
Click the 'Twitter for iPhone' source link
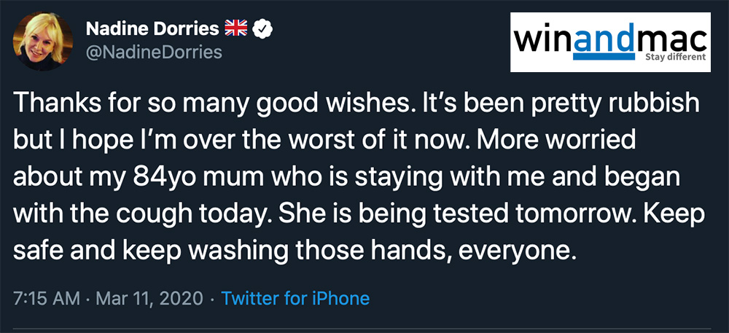click(295, 298)
